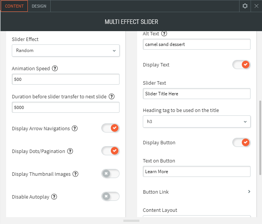Click help icon for Display Thumbnail Images
Viewport: 262px width, 224px height.
75,174
